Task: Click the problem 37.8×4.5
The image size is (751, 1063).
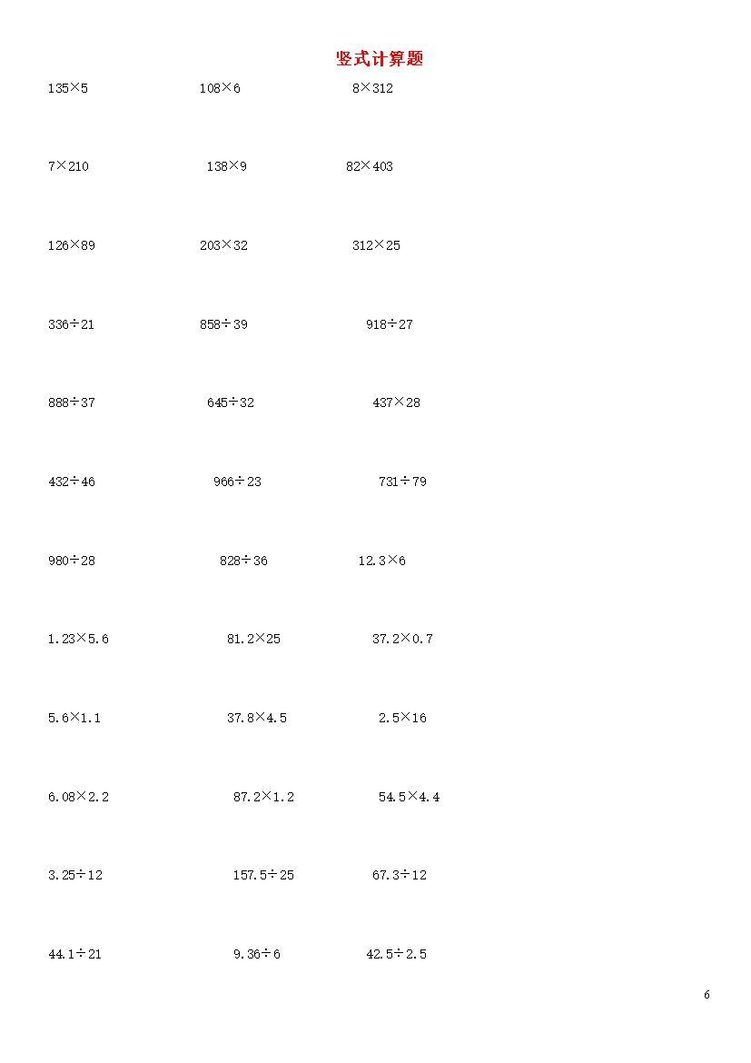Action: point(257,718)
